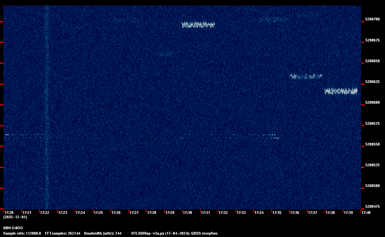
Task: Click the 17:37 time label
Action: (x=313, y=213)
